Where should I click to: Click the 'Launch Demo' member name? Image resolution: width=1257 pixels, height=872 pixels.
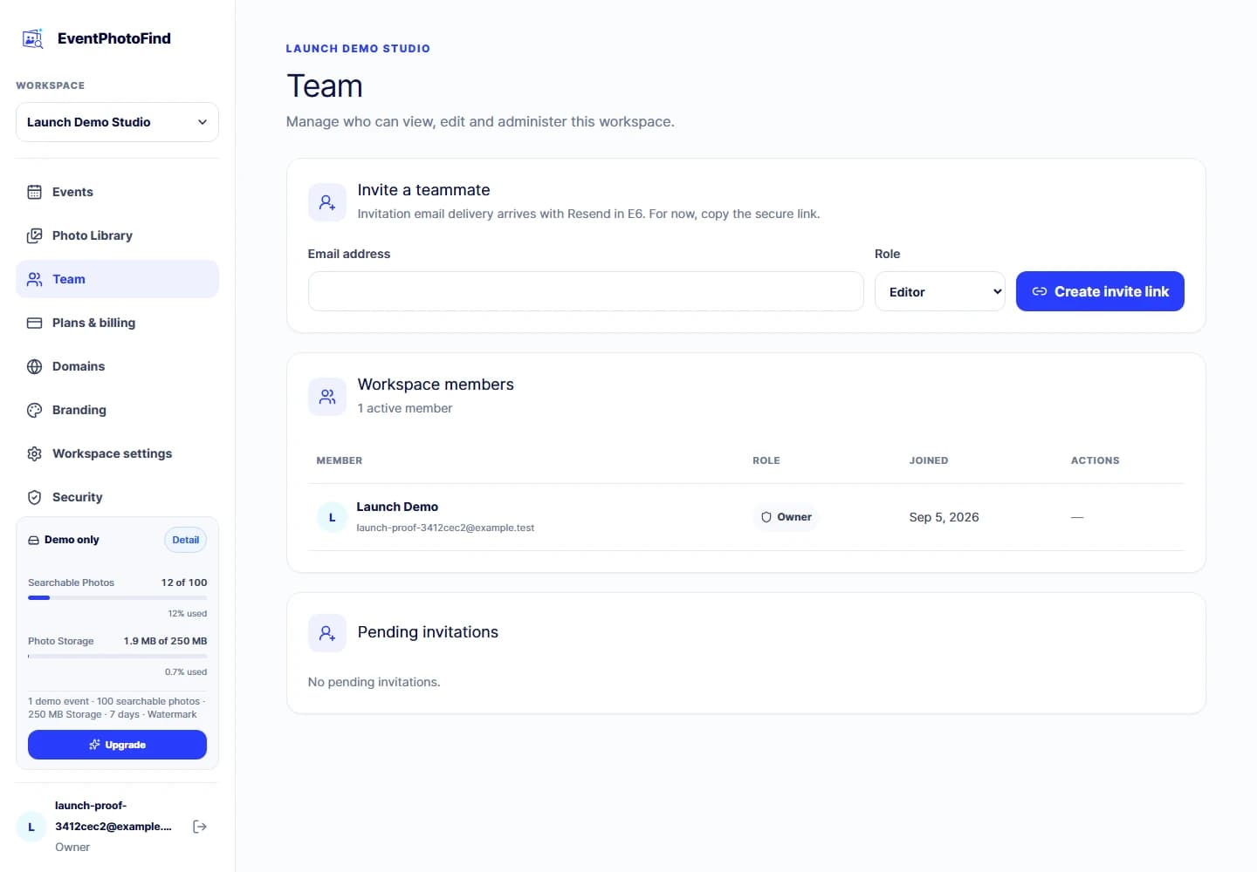click(397, 507)
